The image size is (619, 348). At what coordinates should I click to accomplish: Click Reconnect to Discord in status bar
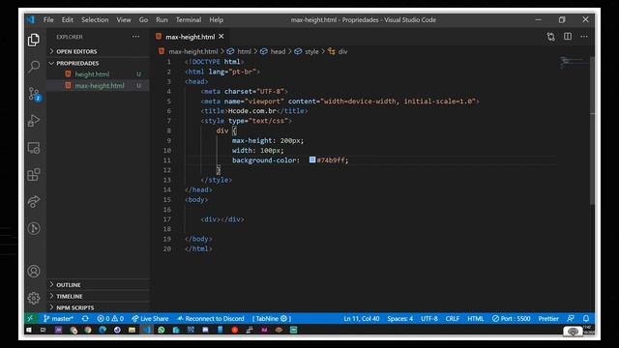click(x=211, y=318)
